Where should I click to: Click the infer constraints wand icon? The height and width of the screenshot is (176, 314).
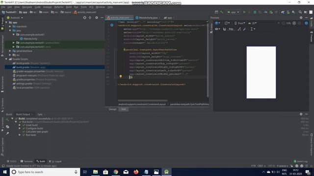(245, 29)
